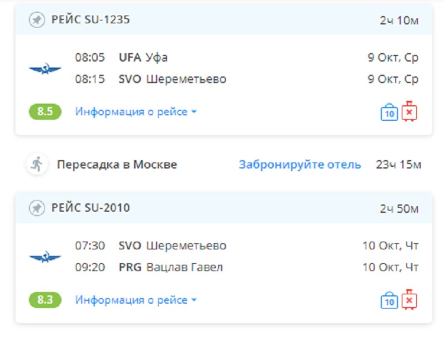Click the UFA Уфа departure airport
The image size is (444, 353).
143,58
